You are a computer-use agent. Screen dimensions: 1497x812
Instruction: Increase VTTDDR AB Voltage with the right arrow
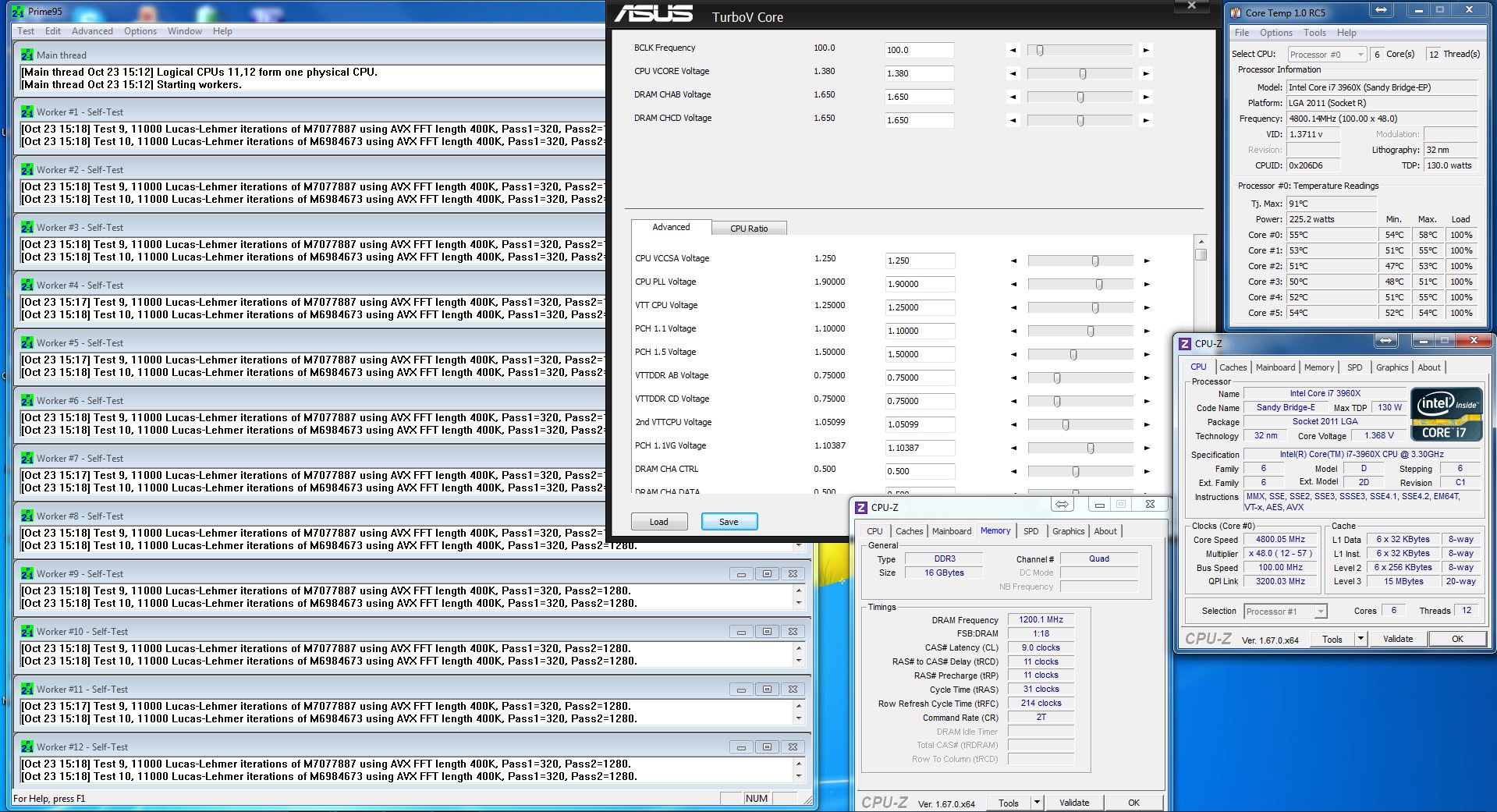[1147, 378]
